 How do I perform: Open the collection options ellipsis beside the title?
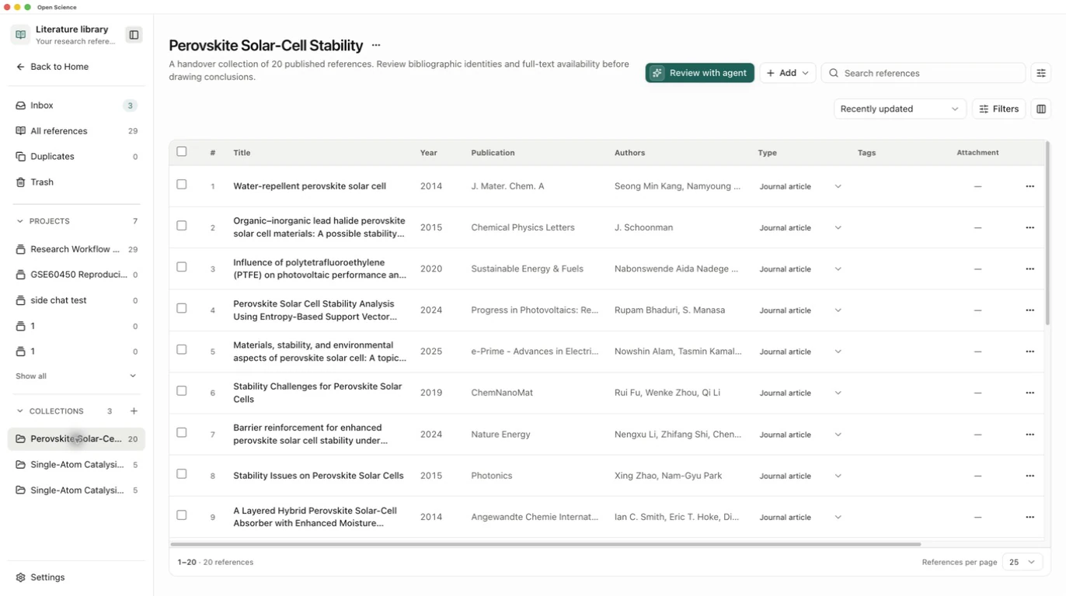[376, 46]
